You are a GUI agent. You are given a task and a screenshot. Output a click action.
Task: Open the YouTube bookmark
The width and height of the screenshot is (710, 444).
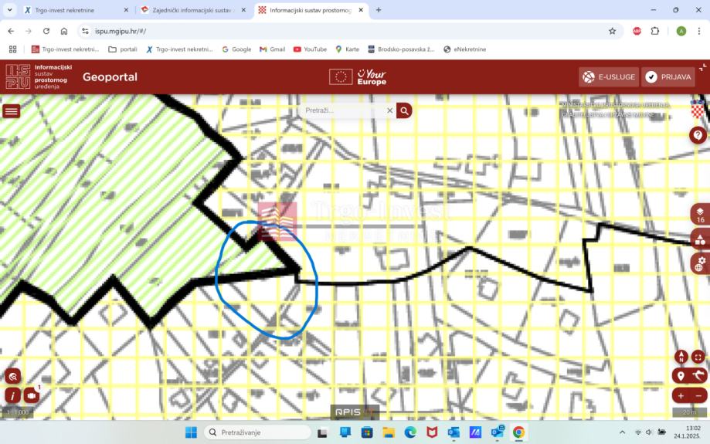coord(310,49)
